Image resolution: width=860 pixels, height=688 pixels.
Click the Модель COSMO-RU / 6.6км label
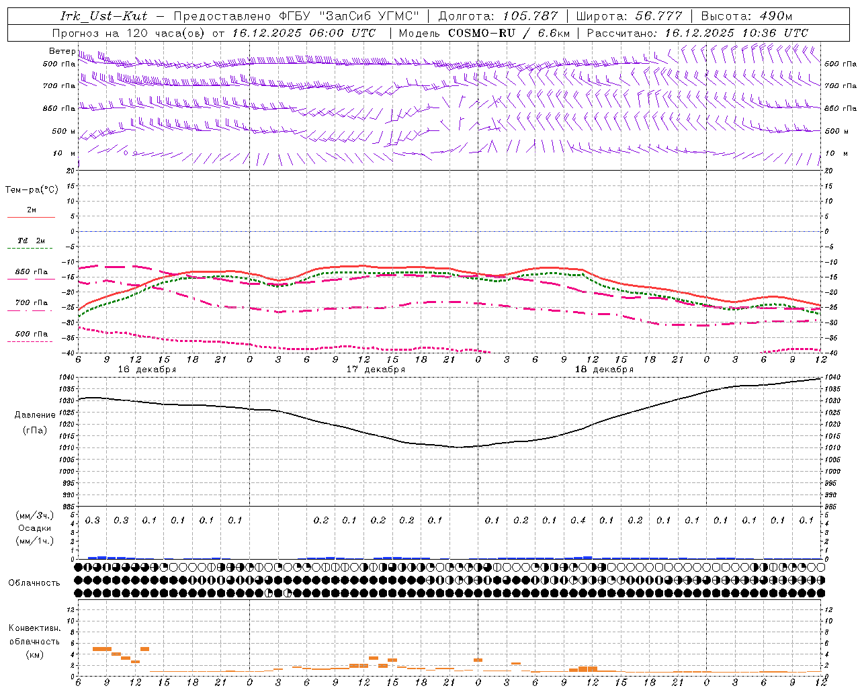pyautogui.click(x=484, y=32)
